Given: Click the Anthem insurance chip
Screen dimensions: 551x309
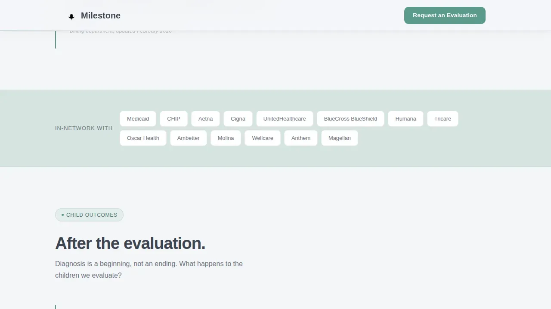Looking at the screenshot, I should 300,138.
